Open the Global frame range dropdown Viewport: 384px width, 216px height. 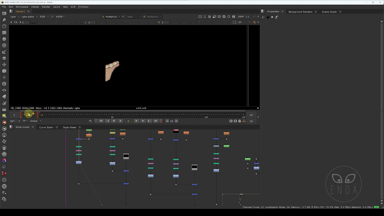[36, 121]
